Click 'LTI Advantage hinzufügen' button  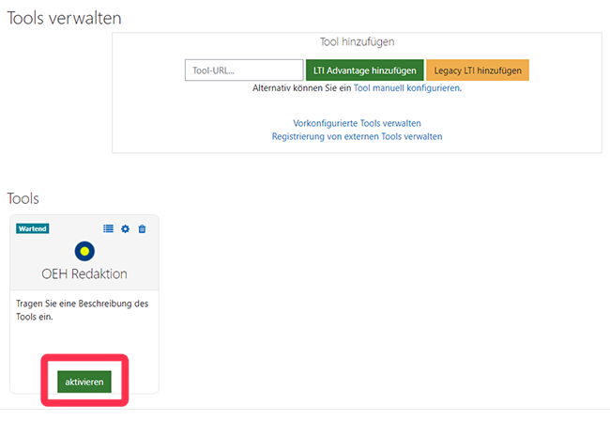(364, 70)
